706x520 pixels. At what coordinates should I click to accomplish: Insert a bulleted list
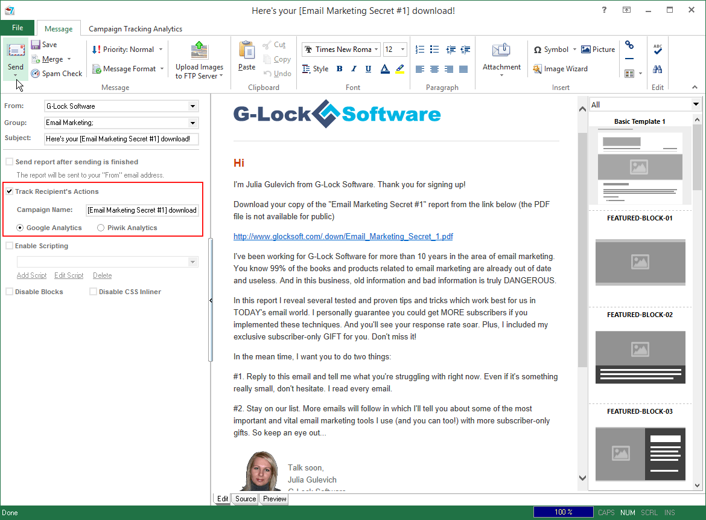click(x=434, y=50)
